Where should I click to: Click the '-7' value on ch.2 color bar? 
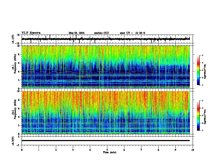[x=202, y=130]
